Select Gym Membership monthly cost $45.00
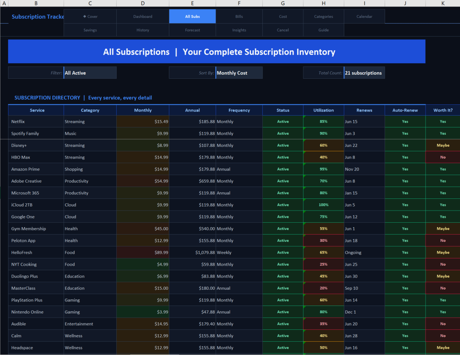This screenshot has height=355, width=460. coord(143,229)
